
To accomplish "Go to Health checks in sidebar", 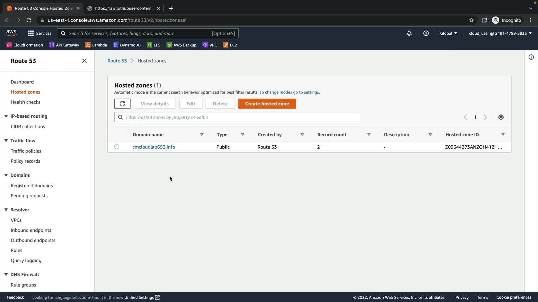I will coord(25,102).
